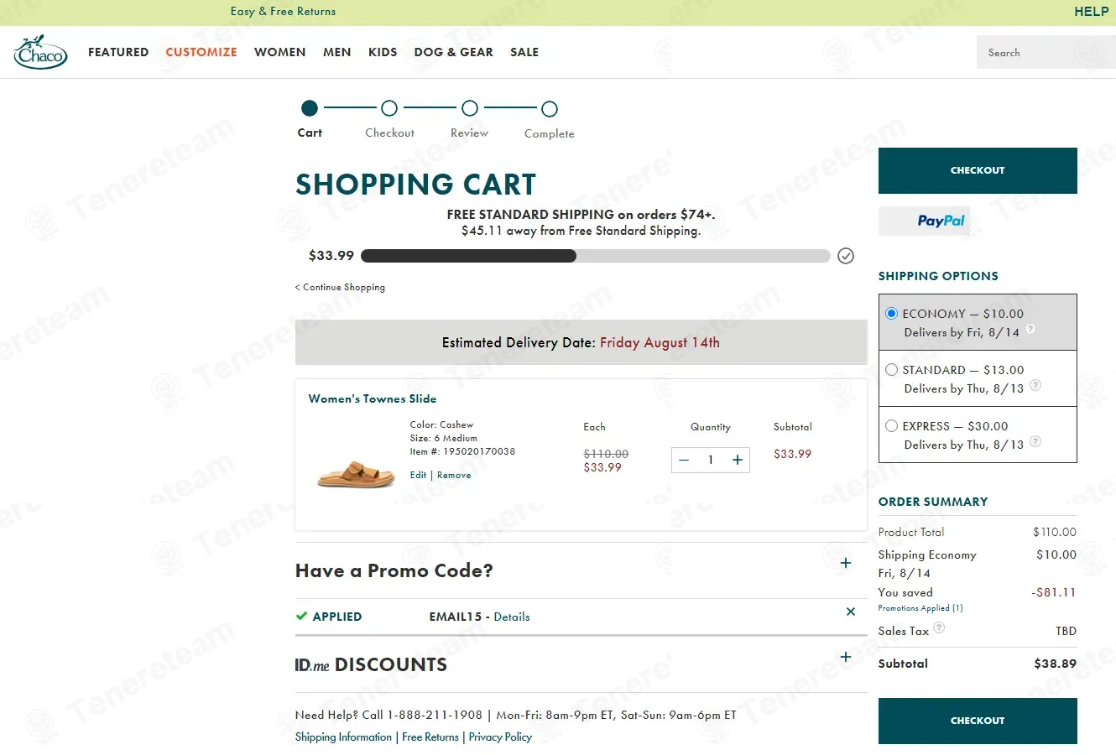Click the Express delivery help icon
This screenshot has width=1116, height=755.
click(1035, 441)
